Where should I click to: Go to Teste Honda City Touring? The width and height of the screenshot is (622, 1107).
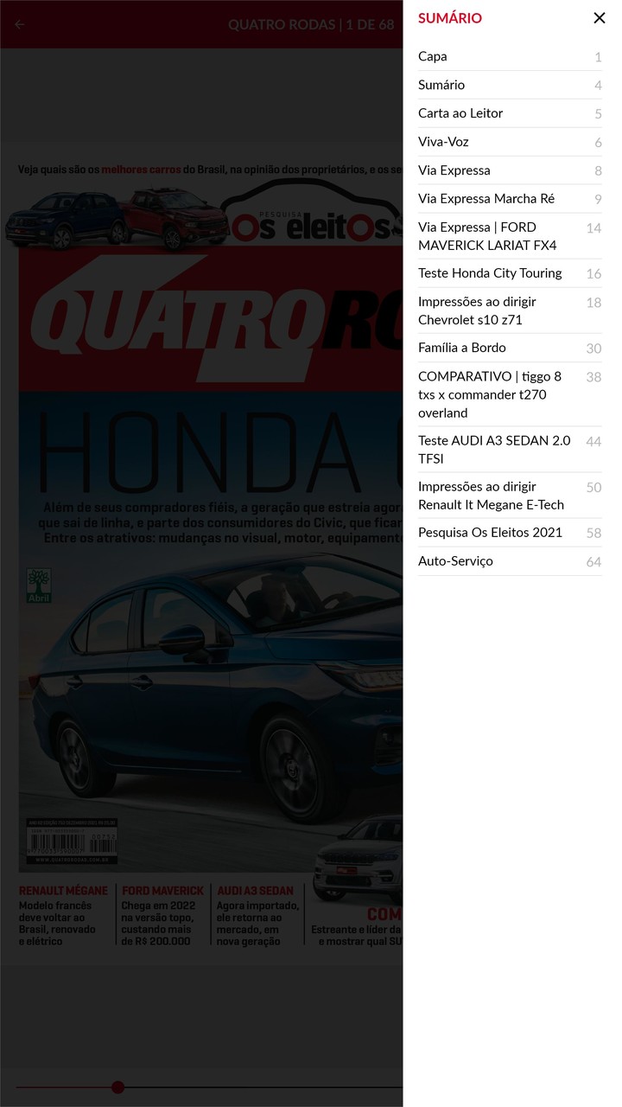click(510, 273)
